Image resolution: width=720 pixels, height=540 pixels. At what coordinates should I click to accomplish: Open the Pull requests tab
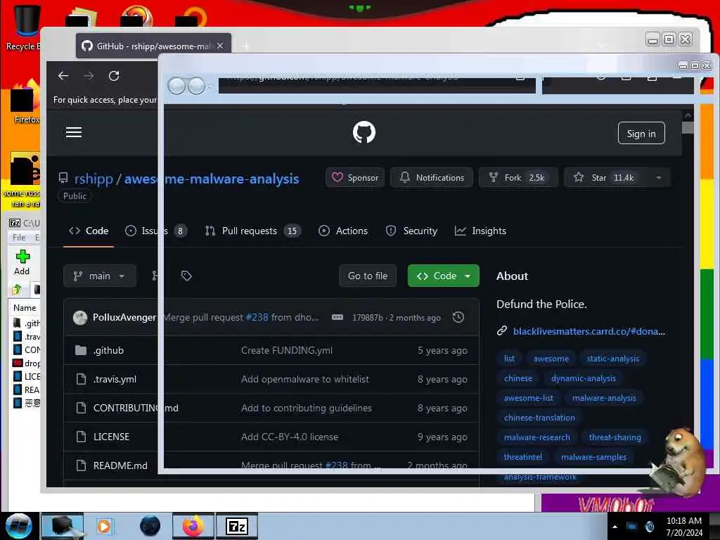tap(252, 231)
